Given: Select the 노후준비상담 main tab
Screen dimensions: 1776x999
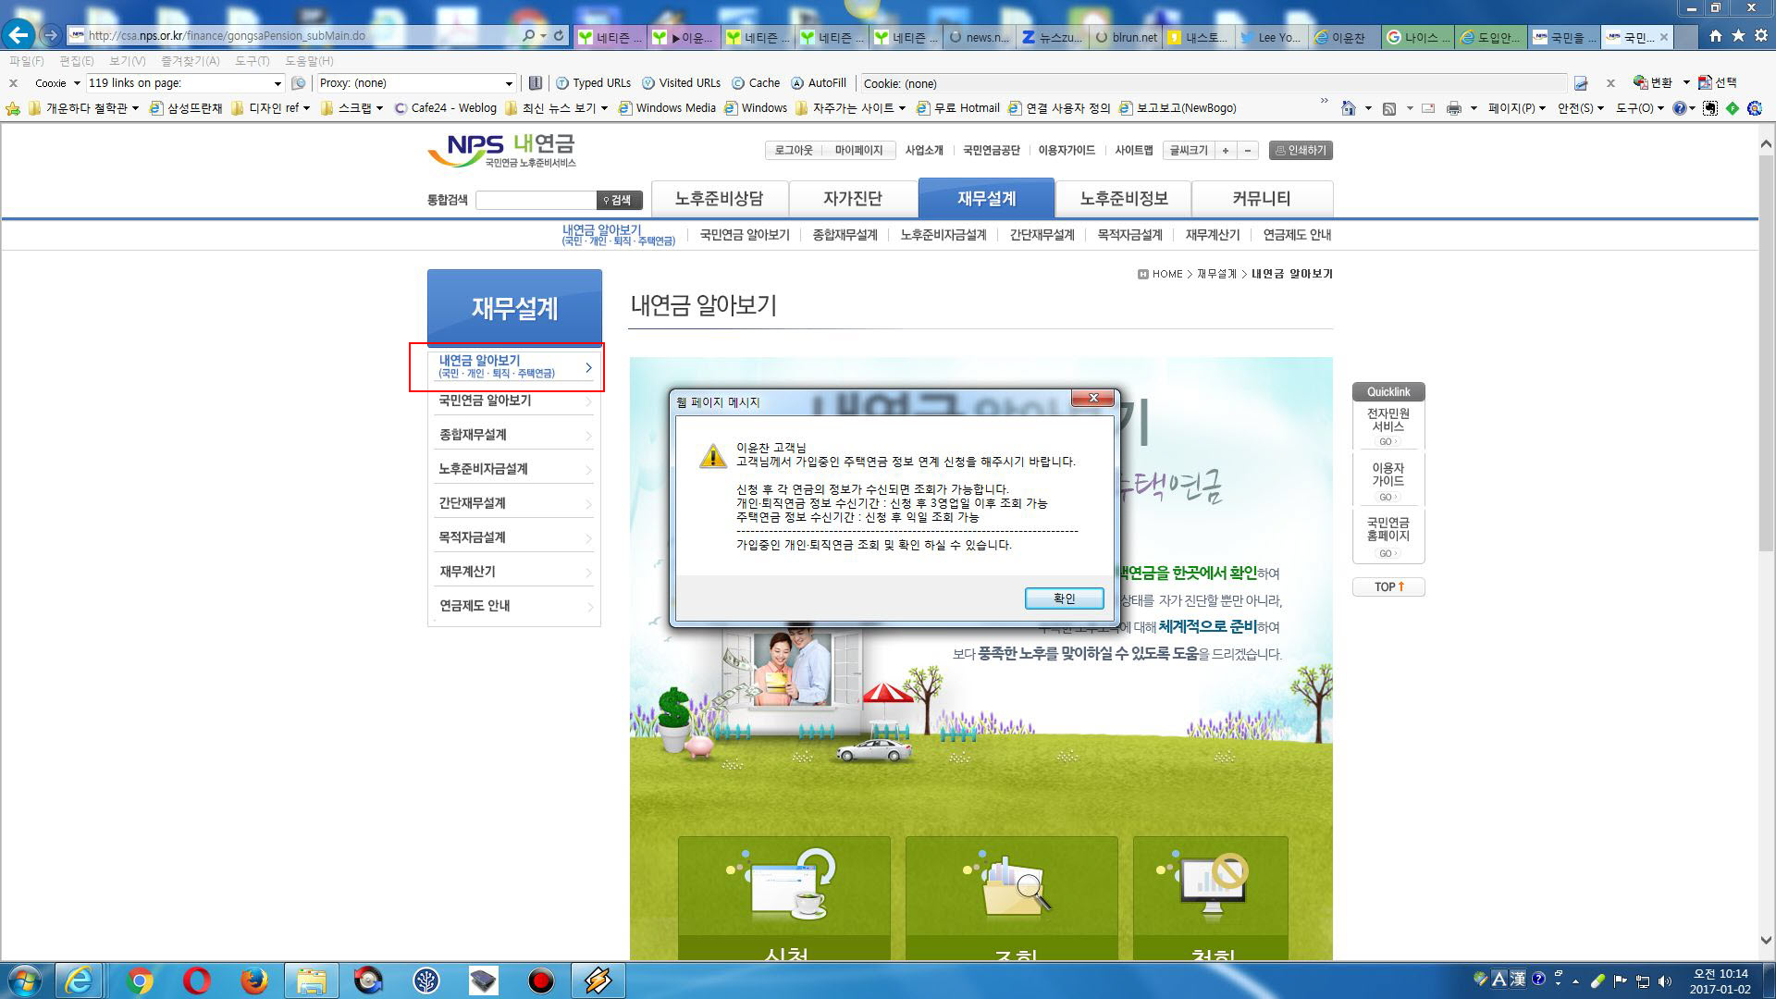Looking at the screenshot, I should click(719, 198).
